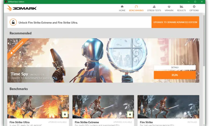Click the Fire Strike title
This screenshot has width=209, height=126.
(146, 122)
